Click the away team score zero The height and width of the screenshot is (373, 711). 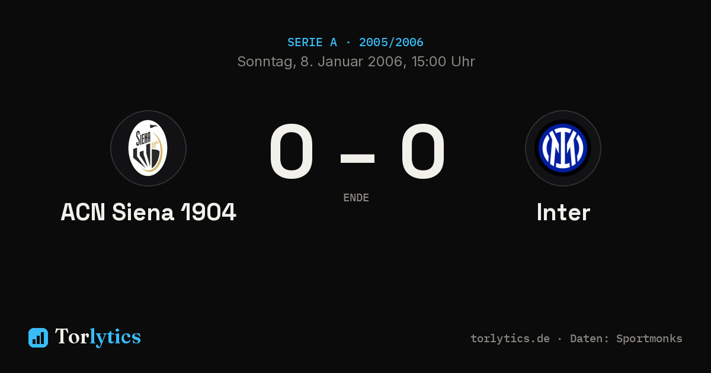pos(422,152)
